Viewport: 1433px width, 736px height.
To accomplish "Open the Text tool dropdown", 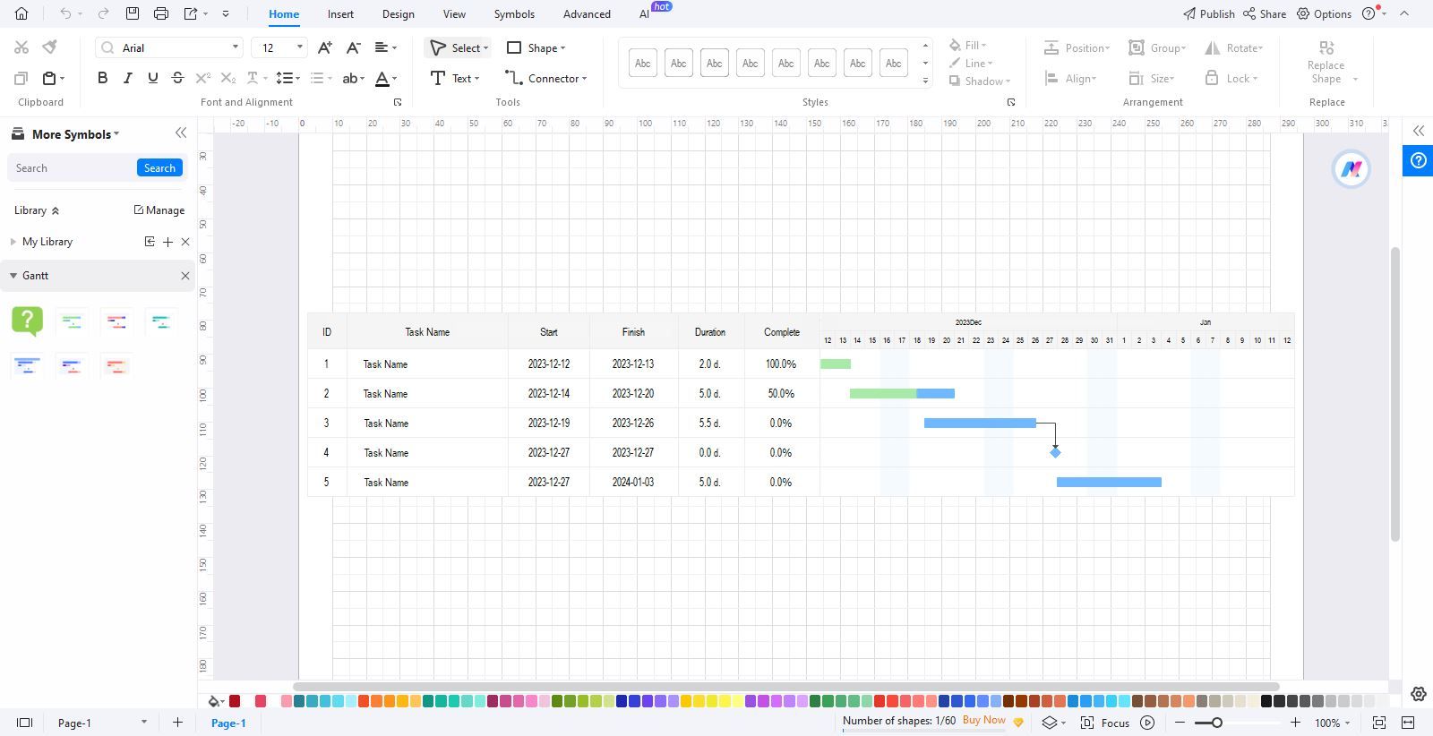I will (476, 79).
